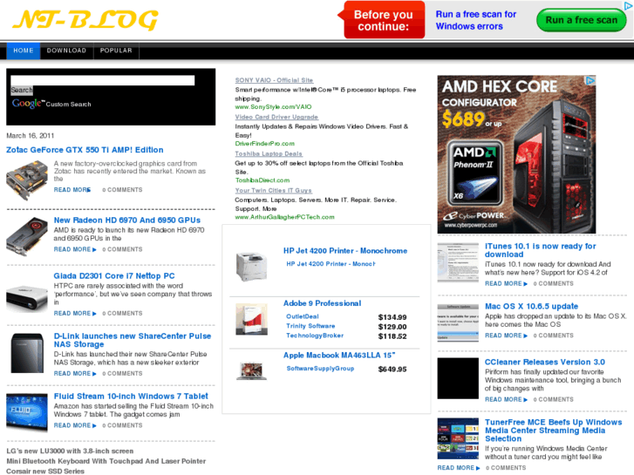634x475 pixels.
Task: Open the POPULAR navigation tab
Action: [x=116, y=51]
